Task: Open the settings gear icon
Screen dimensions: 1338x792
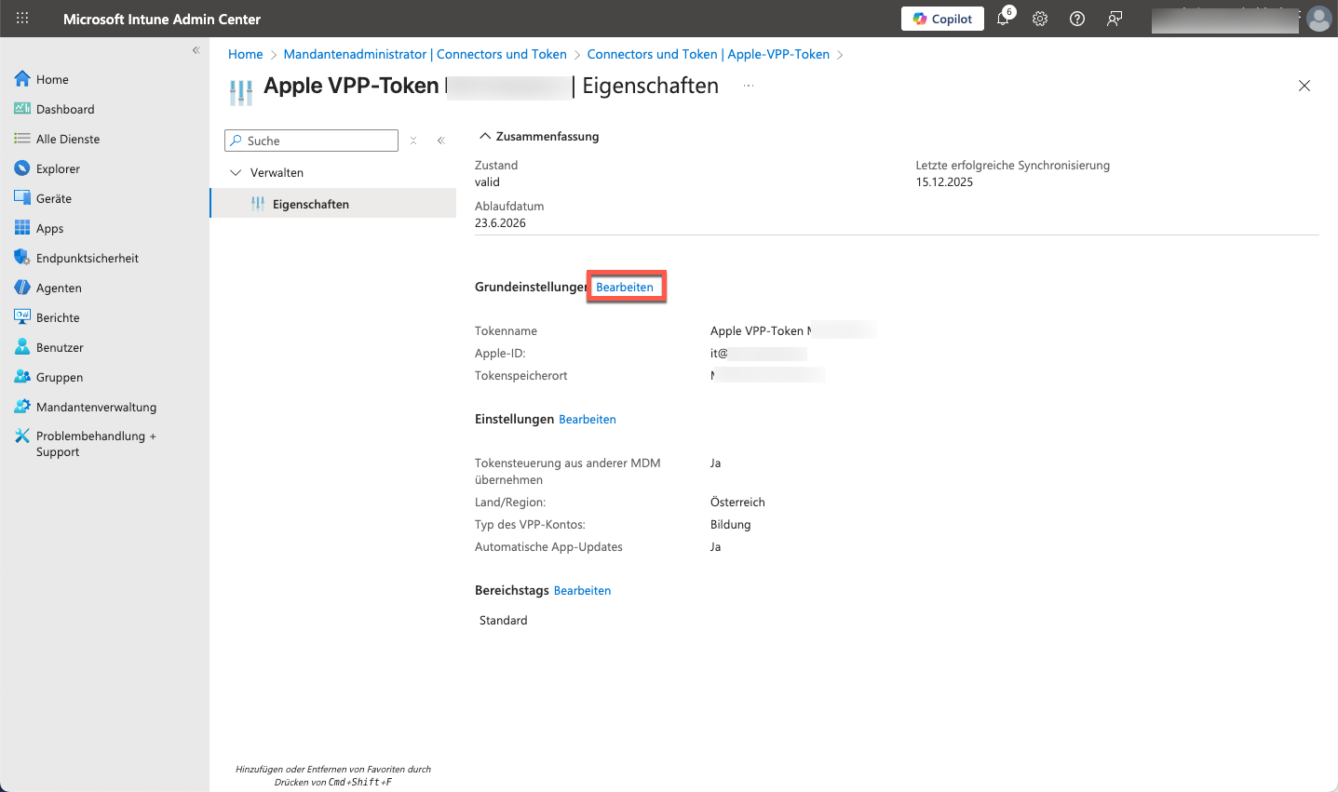Action: (1040, 19)
